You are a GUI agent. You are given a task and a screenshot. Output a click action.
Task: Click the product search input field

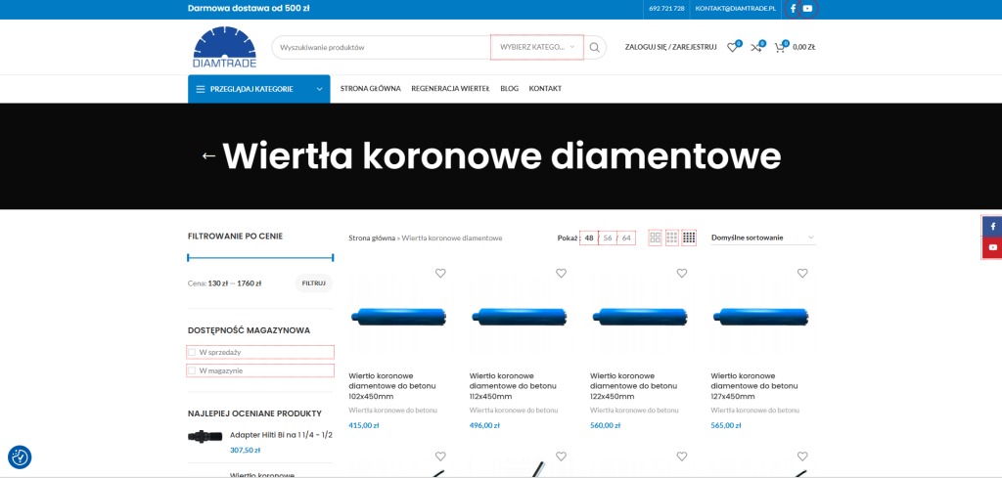[383, 47]
